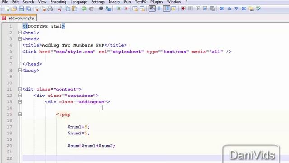Click the line "$num2=5;"
The height and width of the screenshot is (163, 289).
(79, 133)
